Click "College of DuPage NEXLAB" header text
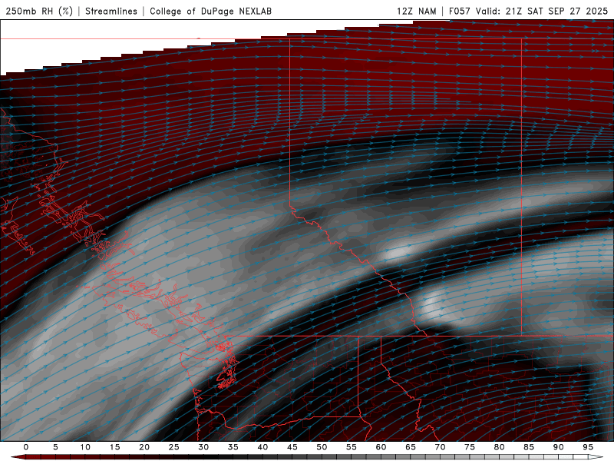Image resolution: width=614 pixels, height=461 pixels. (x=210, y=11)
